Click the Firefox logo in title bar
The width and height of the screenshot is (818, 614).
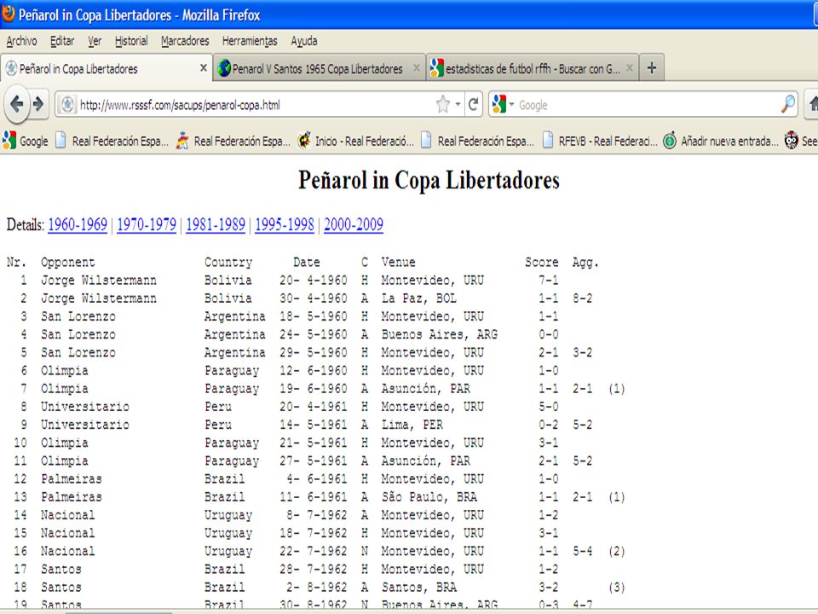9,14
